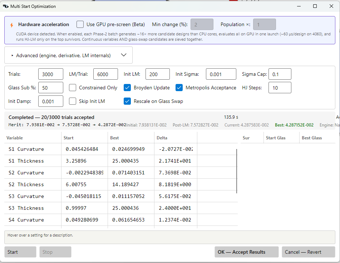Check the Skip Init LM checkbox
Screen dimensions: 340x263
click(x=73, y=101)
